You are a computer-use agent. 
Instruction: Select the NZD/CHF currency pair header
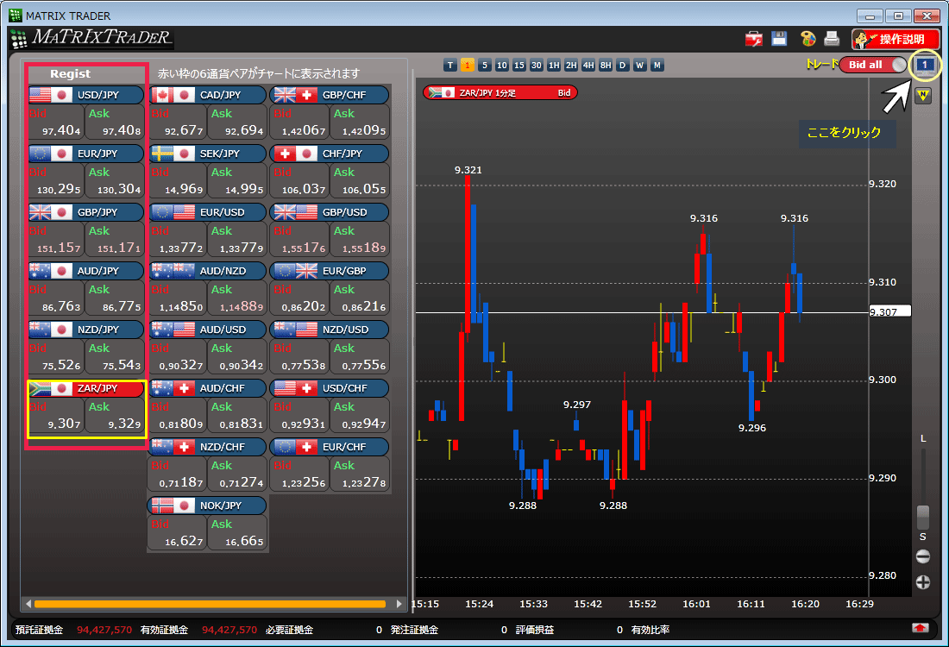(208, 447)
